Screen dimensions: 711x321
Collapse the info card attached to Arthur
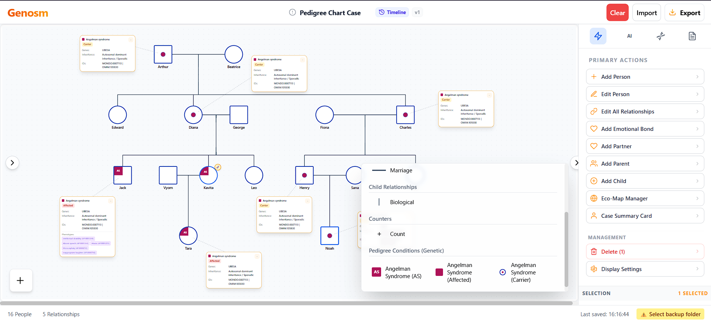click(130, 40)
